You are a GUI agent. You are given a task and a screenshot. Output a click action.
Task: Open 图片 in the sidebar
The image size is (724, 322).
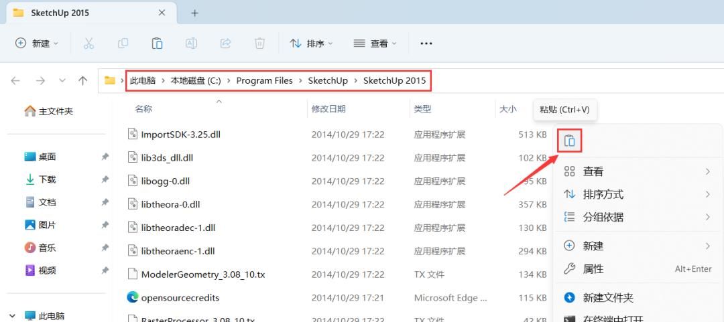[x=41, y=225]
